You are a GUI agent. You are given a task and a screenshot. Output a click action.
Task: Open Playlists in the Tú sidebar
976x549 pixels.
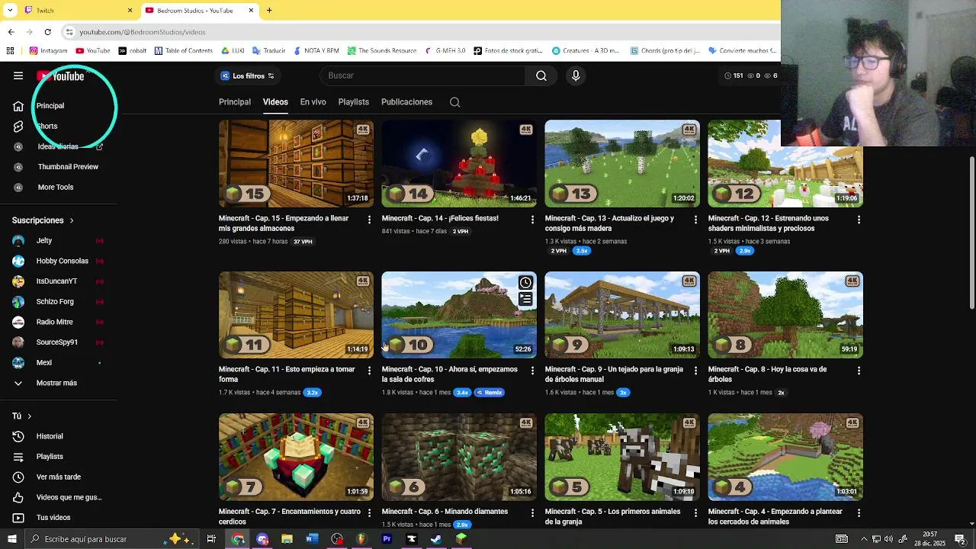pos(50,457)
